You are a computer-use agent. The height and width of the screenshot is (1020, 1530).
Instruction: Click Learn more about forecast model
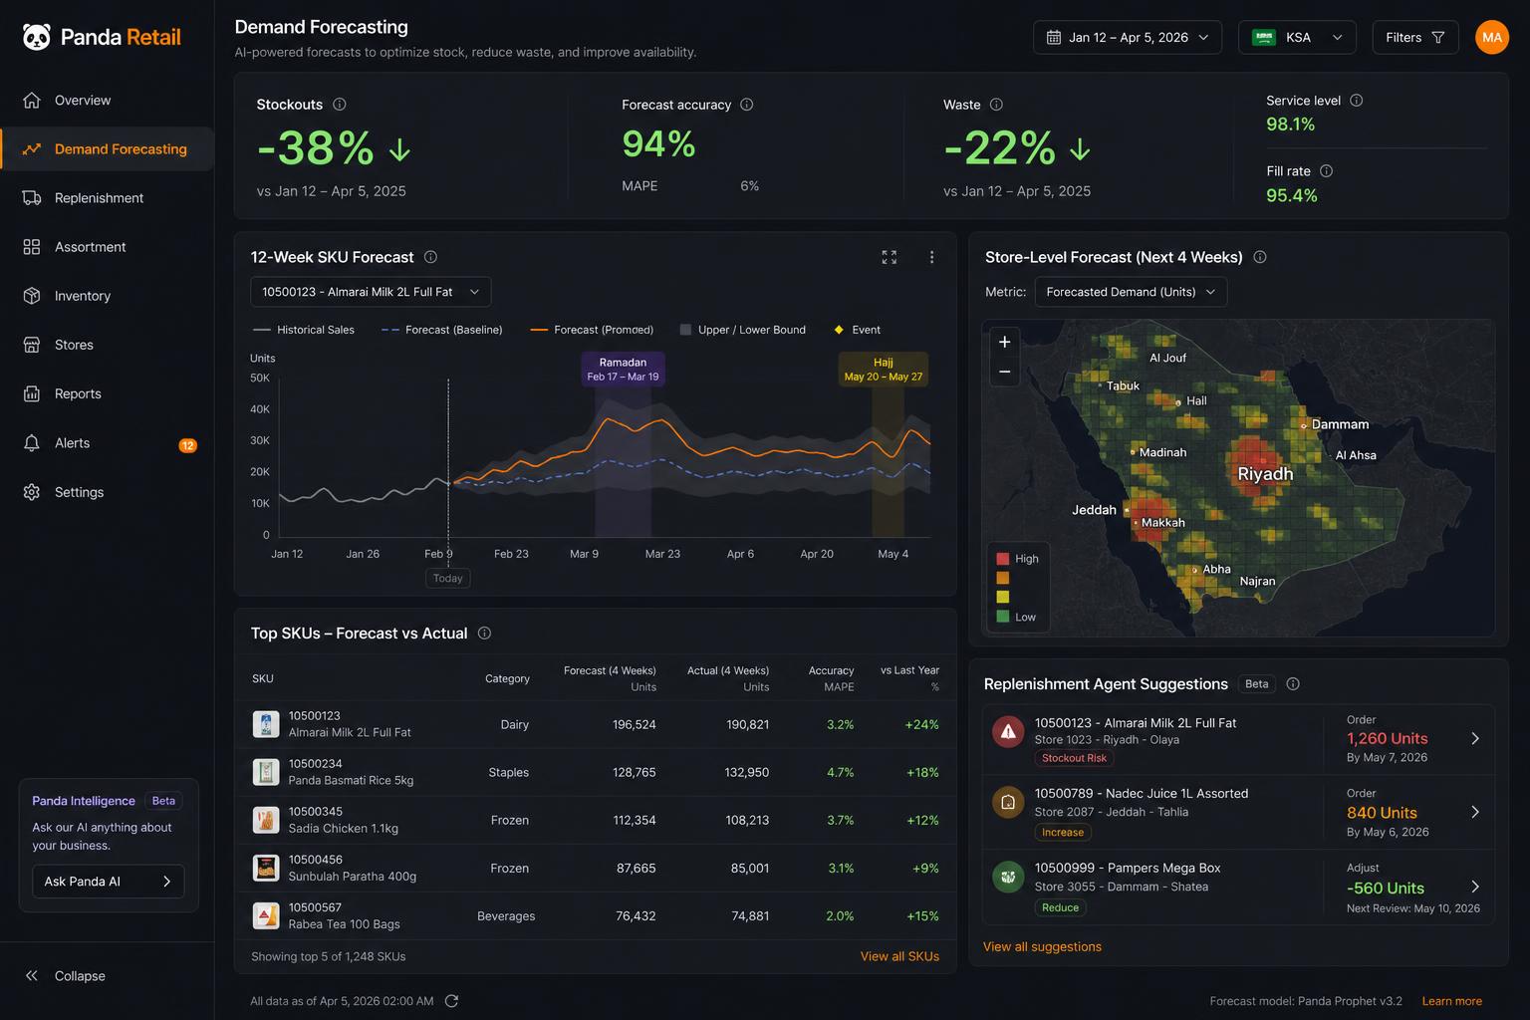click(1451, 1001)
